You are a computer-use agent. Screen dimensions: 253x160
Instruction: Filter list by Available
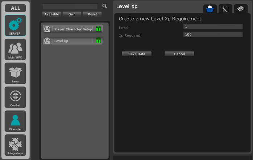point(51,14)
